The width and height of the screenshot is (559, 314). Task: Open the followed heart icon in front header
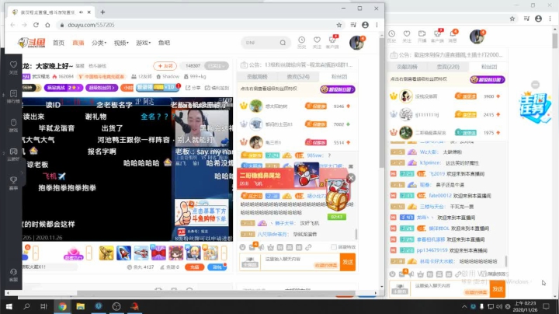point(317,40)
